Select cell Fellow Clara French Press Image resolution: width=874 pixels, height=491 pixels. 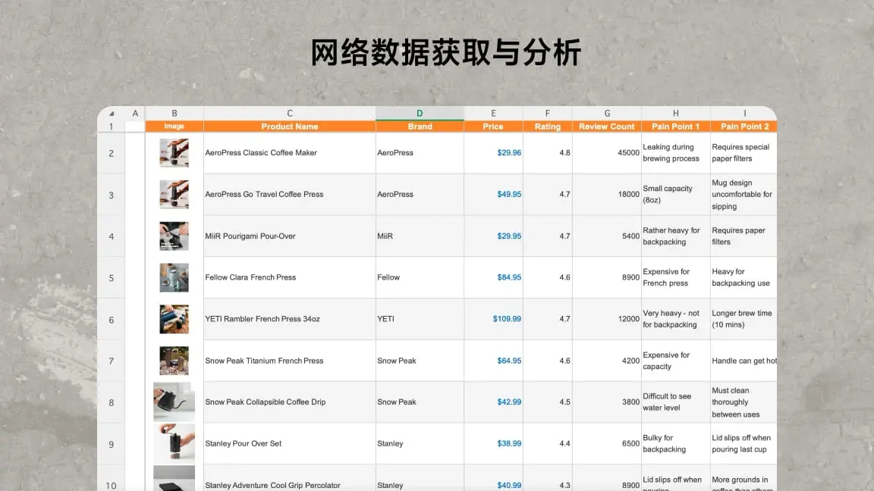click(x=289, y=277)
